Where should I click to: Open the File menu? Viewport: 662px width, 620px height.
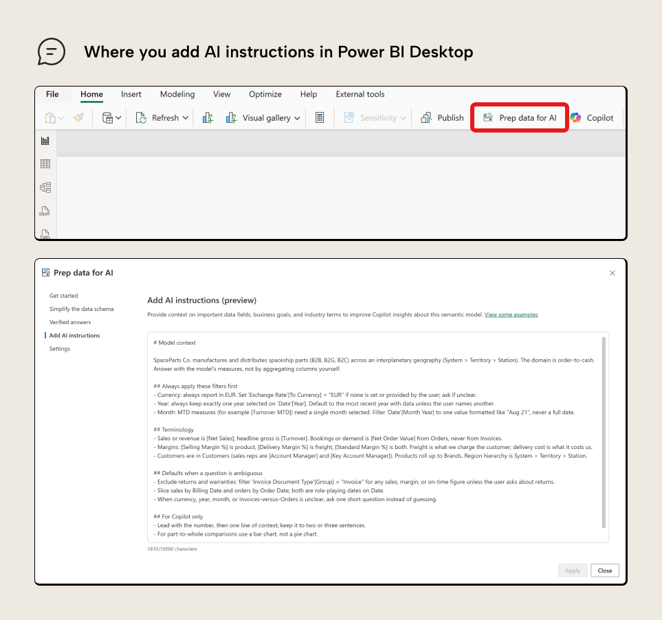[x=52, y=94]
